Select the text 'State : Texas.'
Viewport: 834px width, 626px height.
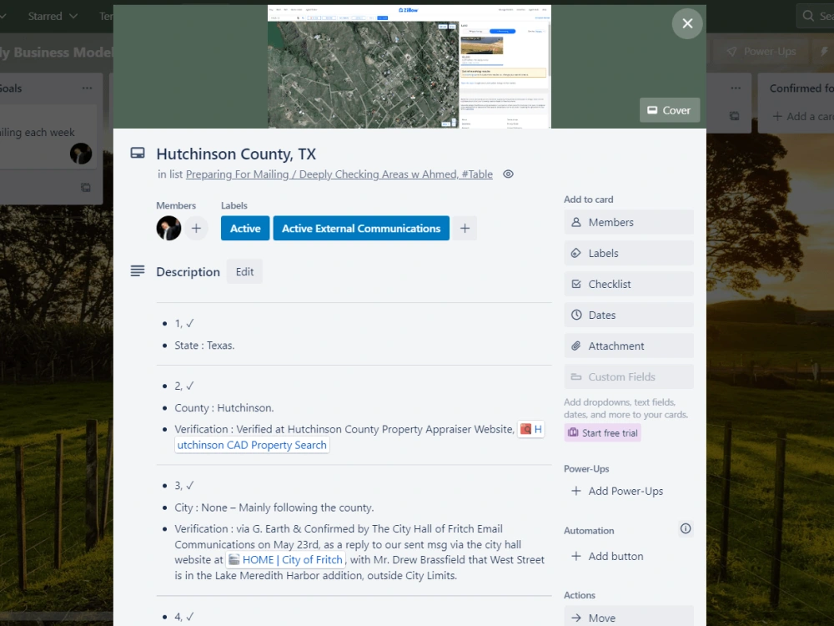pos(205,346)
